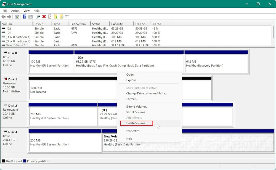Sort volumes by the Free Space column header
This screenshot has height=170, width=276.
141,23
